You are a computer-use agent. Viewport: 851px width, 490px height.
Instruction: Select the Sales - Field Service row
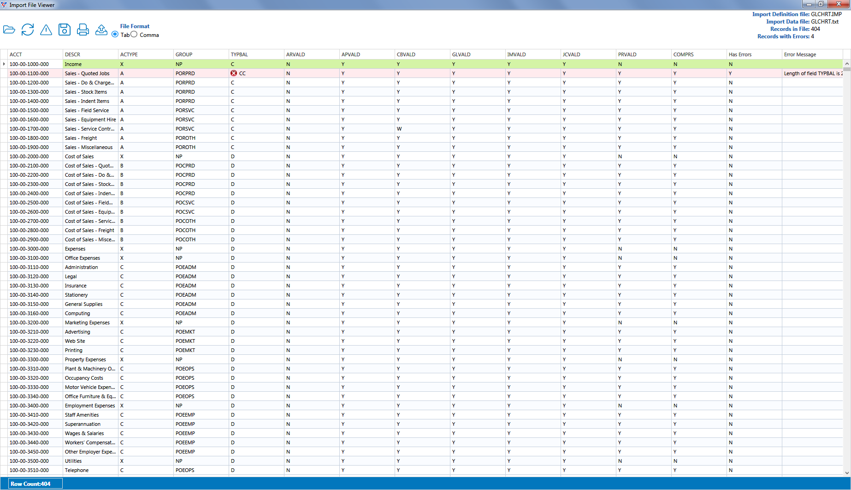[421, 110]
